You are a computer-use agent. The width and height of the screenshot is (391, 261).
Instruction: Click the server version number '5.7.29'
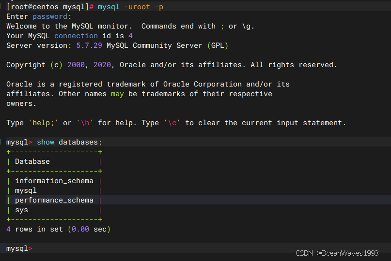(89, 45)
